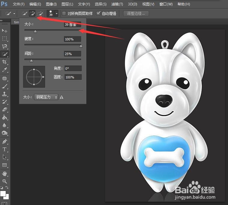Select the Paint Bucket tool
Screen dimensions: 228x205
pyautogui.click(x=5, y=117)
